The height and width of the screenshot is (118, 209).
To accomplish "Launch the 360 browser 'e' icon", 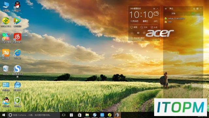I will pyautogui.click(x=17, y=54).
